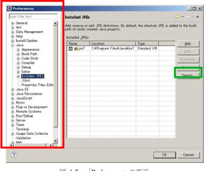Click the help question mark icon
The height and width of the screenshot is (171, 205).
14,155
